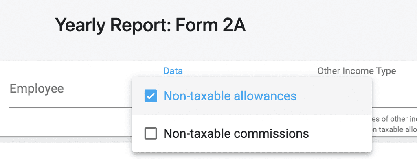417x159 pixels.
Task: Focus the Employee input field
Action: (71, 89)
